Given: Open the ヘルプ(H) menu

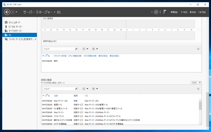Looking at the screenshot, I should click(202, 12).
